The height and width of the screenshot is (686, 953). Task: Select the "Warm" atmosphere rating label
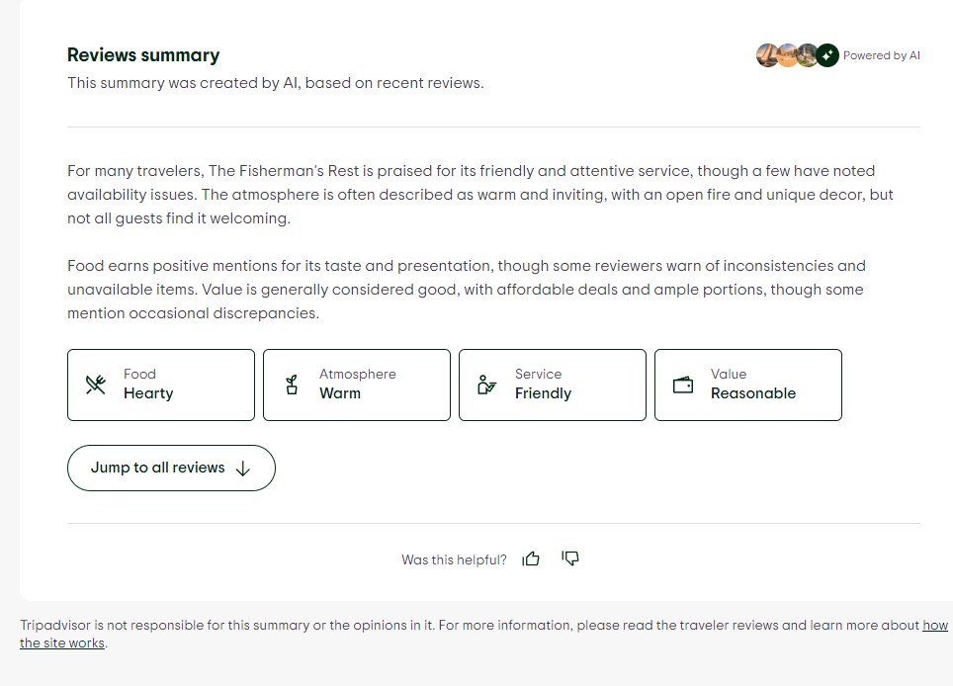pos(340,393)
